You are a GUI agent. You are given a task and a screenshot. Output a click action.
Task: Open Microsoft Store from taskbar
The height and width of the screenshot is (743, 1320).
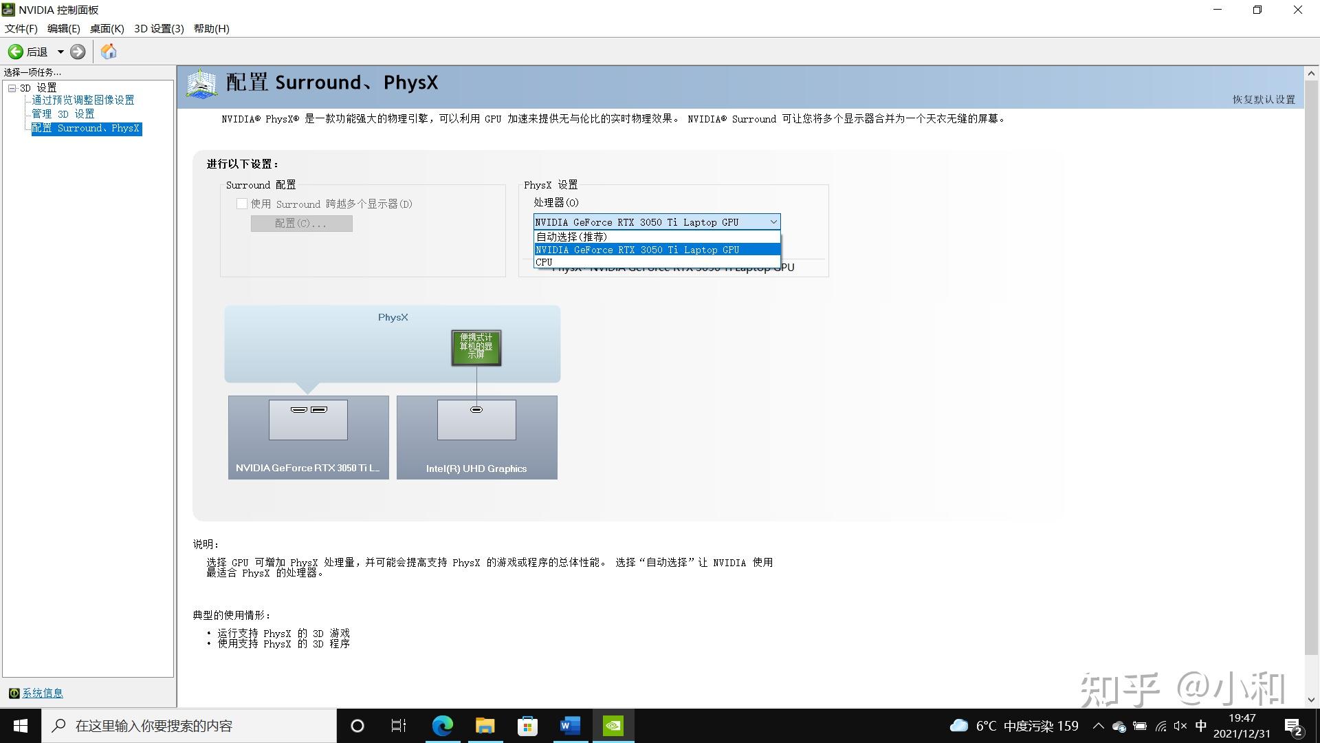tap(527, 726)
